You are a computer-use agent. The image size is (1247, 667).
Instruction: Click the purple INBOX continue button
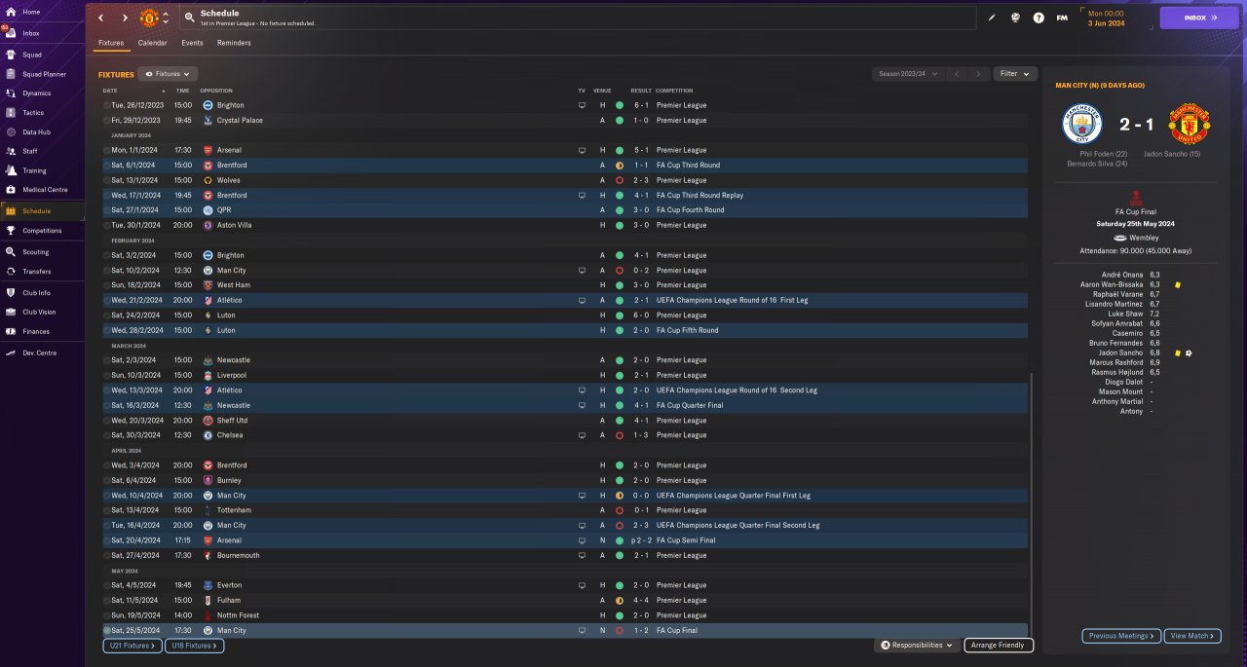[1199, 18]
